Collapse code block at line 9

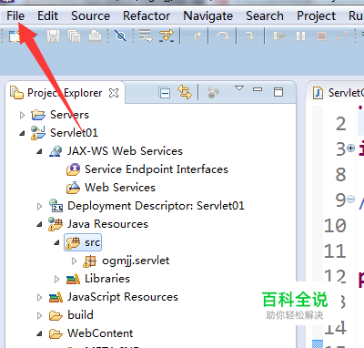350,200
